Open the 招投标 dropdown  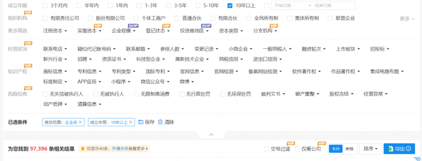pyautogui.click(x=380, y=49)
